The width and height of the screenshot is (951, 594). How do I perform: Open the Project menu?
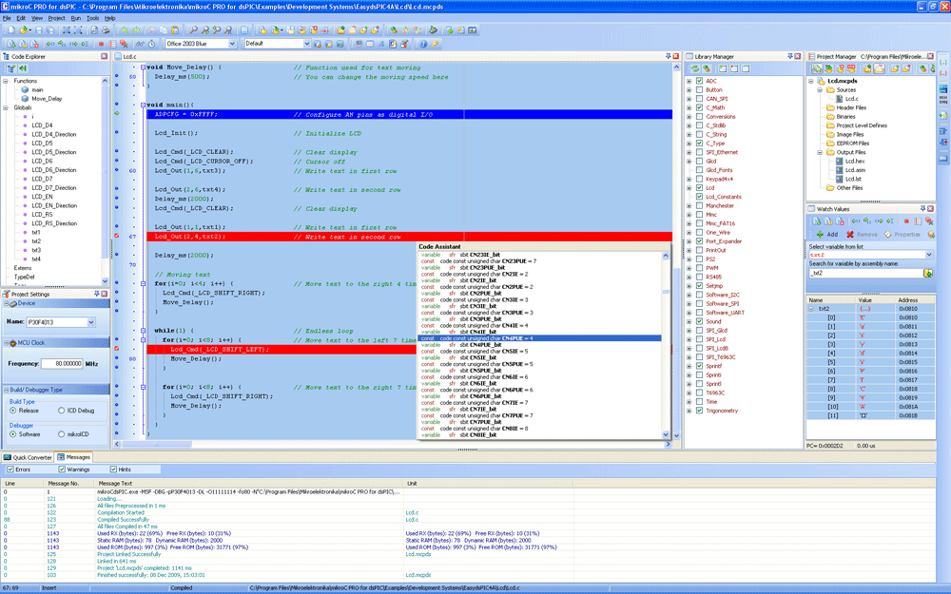tap(56, 18)
